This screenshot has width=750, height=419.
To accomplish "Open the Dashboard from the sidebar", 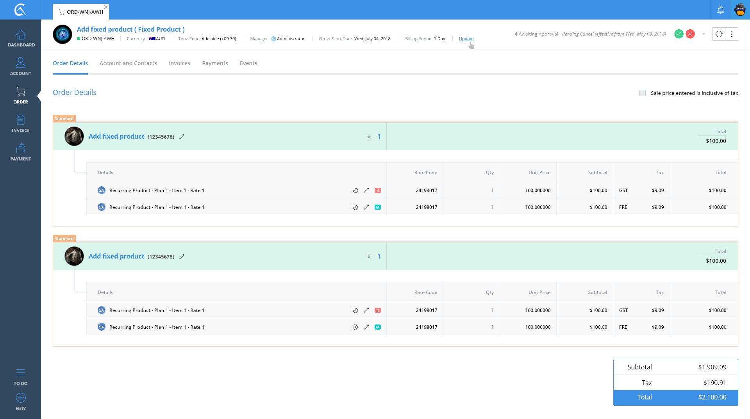I will pyautogui.click(x=21, y=38).
